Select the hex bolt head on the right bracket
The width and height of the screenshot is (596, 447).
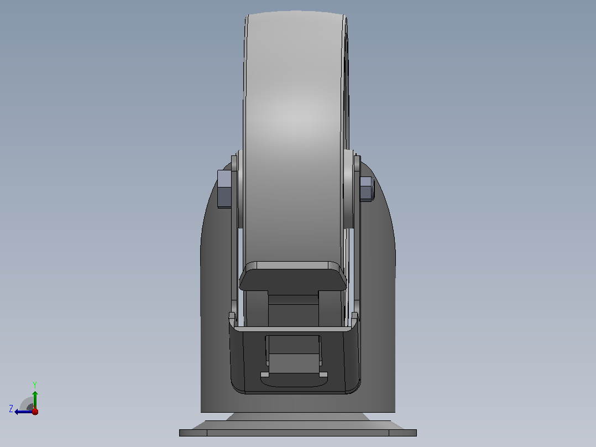click(367, 189)
